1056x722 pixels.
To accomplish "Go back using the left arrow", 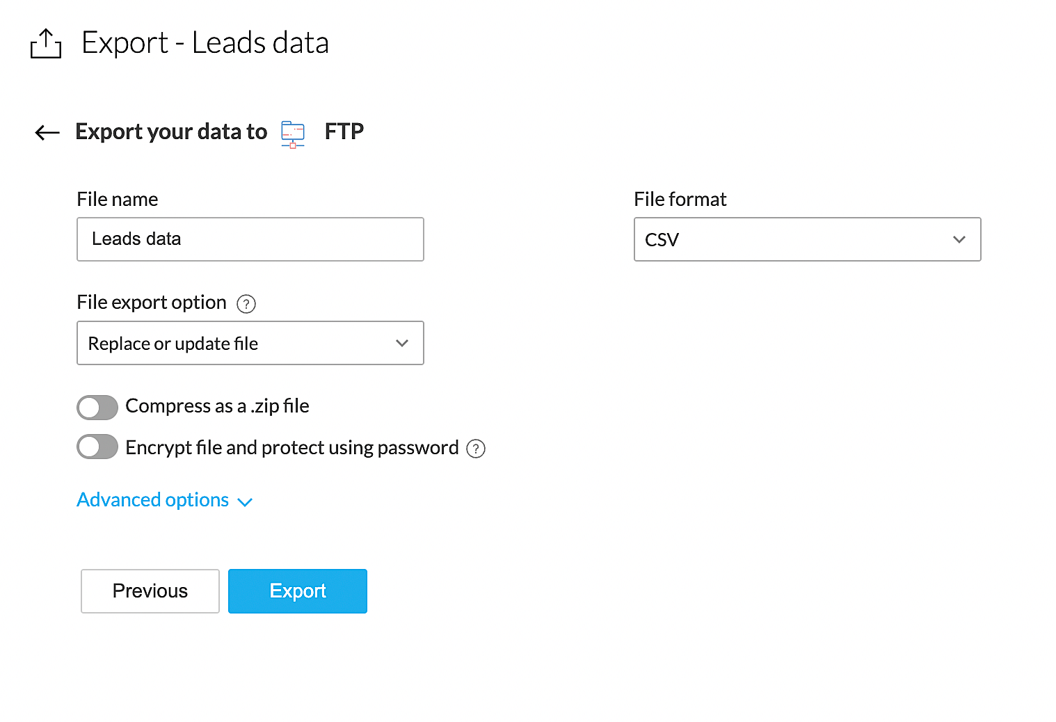I will 47,132.
